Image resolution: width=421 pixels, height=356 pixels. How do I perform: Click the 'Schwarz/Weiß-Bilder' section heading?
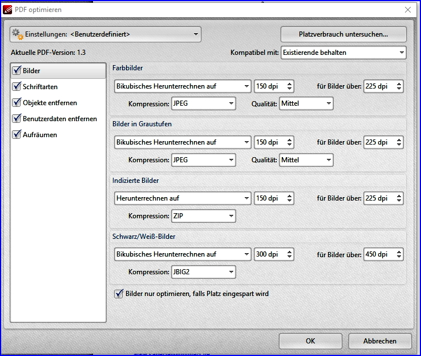(144, 237)
